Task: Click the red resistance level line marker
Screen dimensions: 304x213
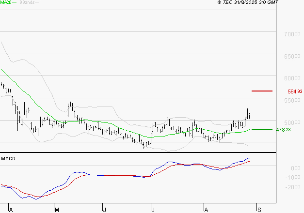Action: [x=262, y=91]
